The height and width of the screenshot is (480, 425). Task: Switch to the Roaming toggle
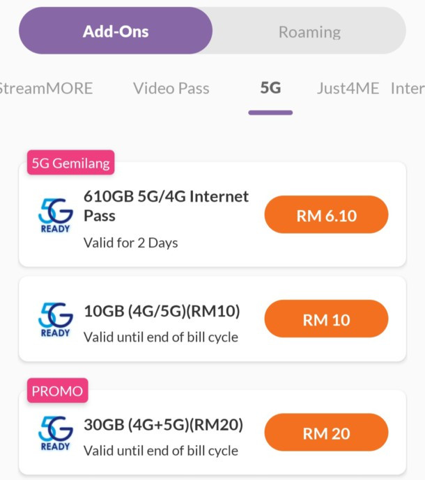point(309,31)
